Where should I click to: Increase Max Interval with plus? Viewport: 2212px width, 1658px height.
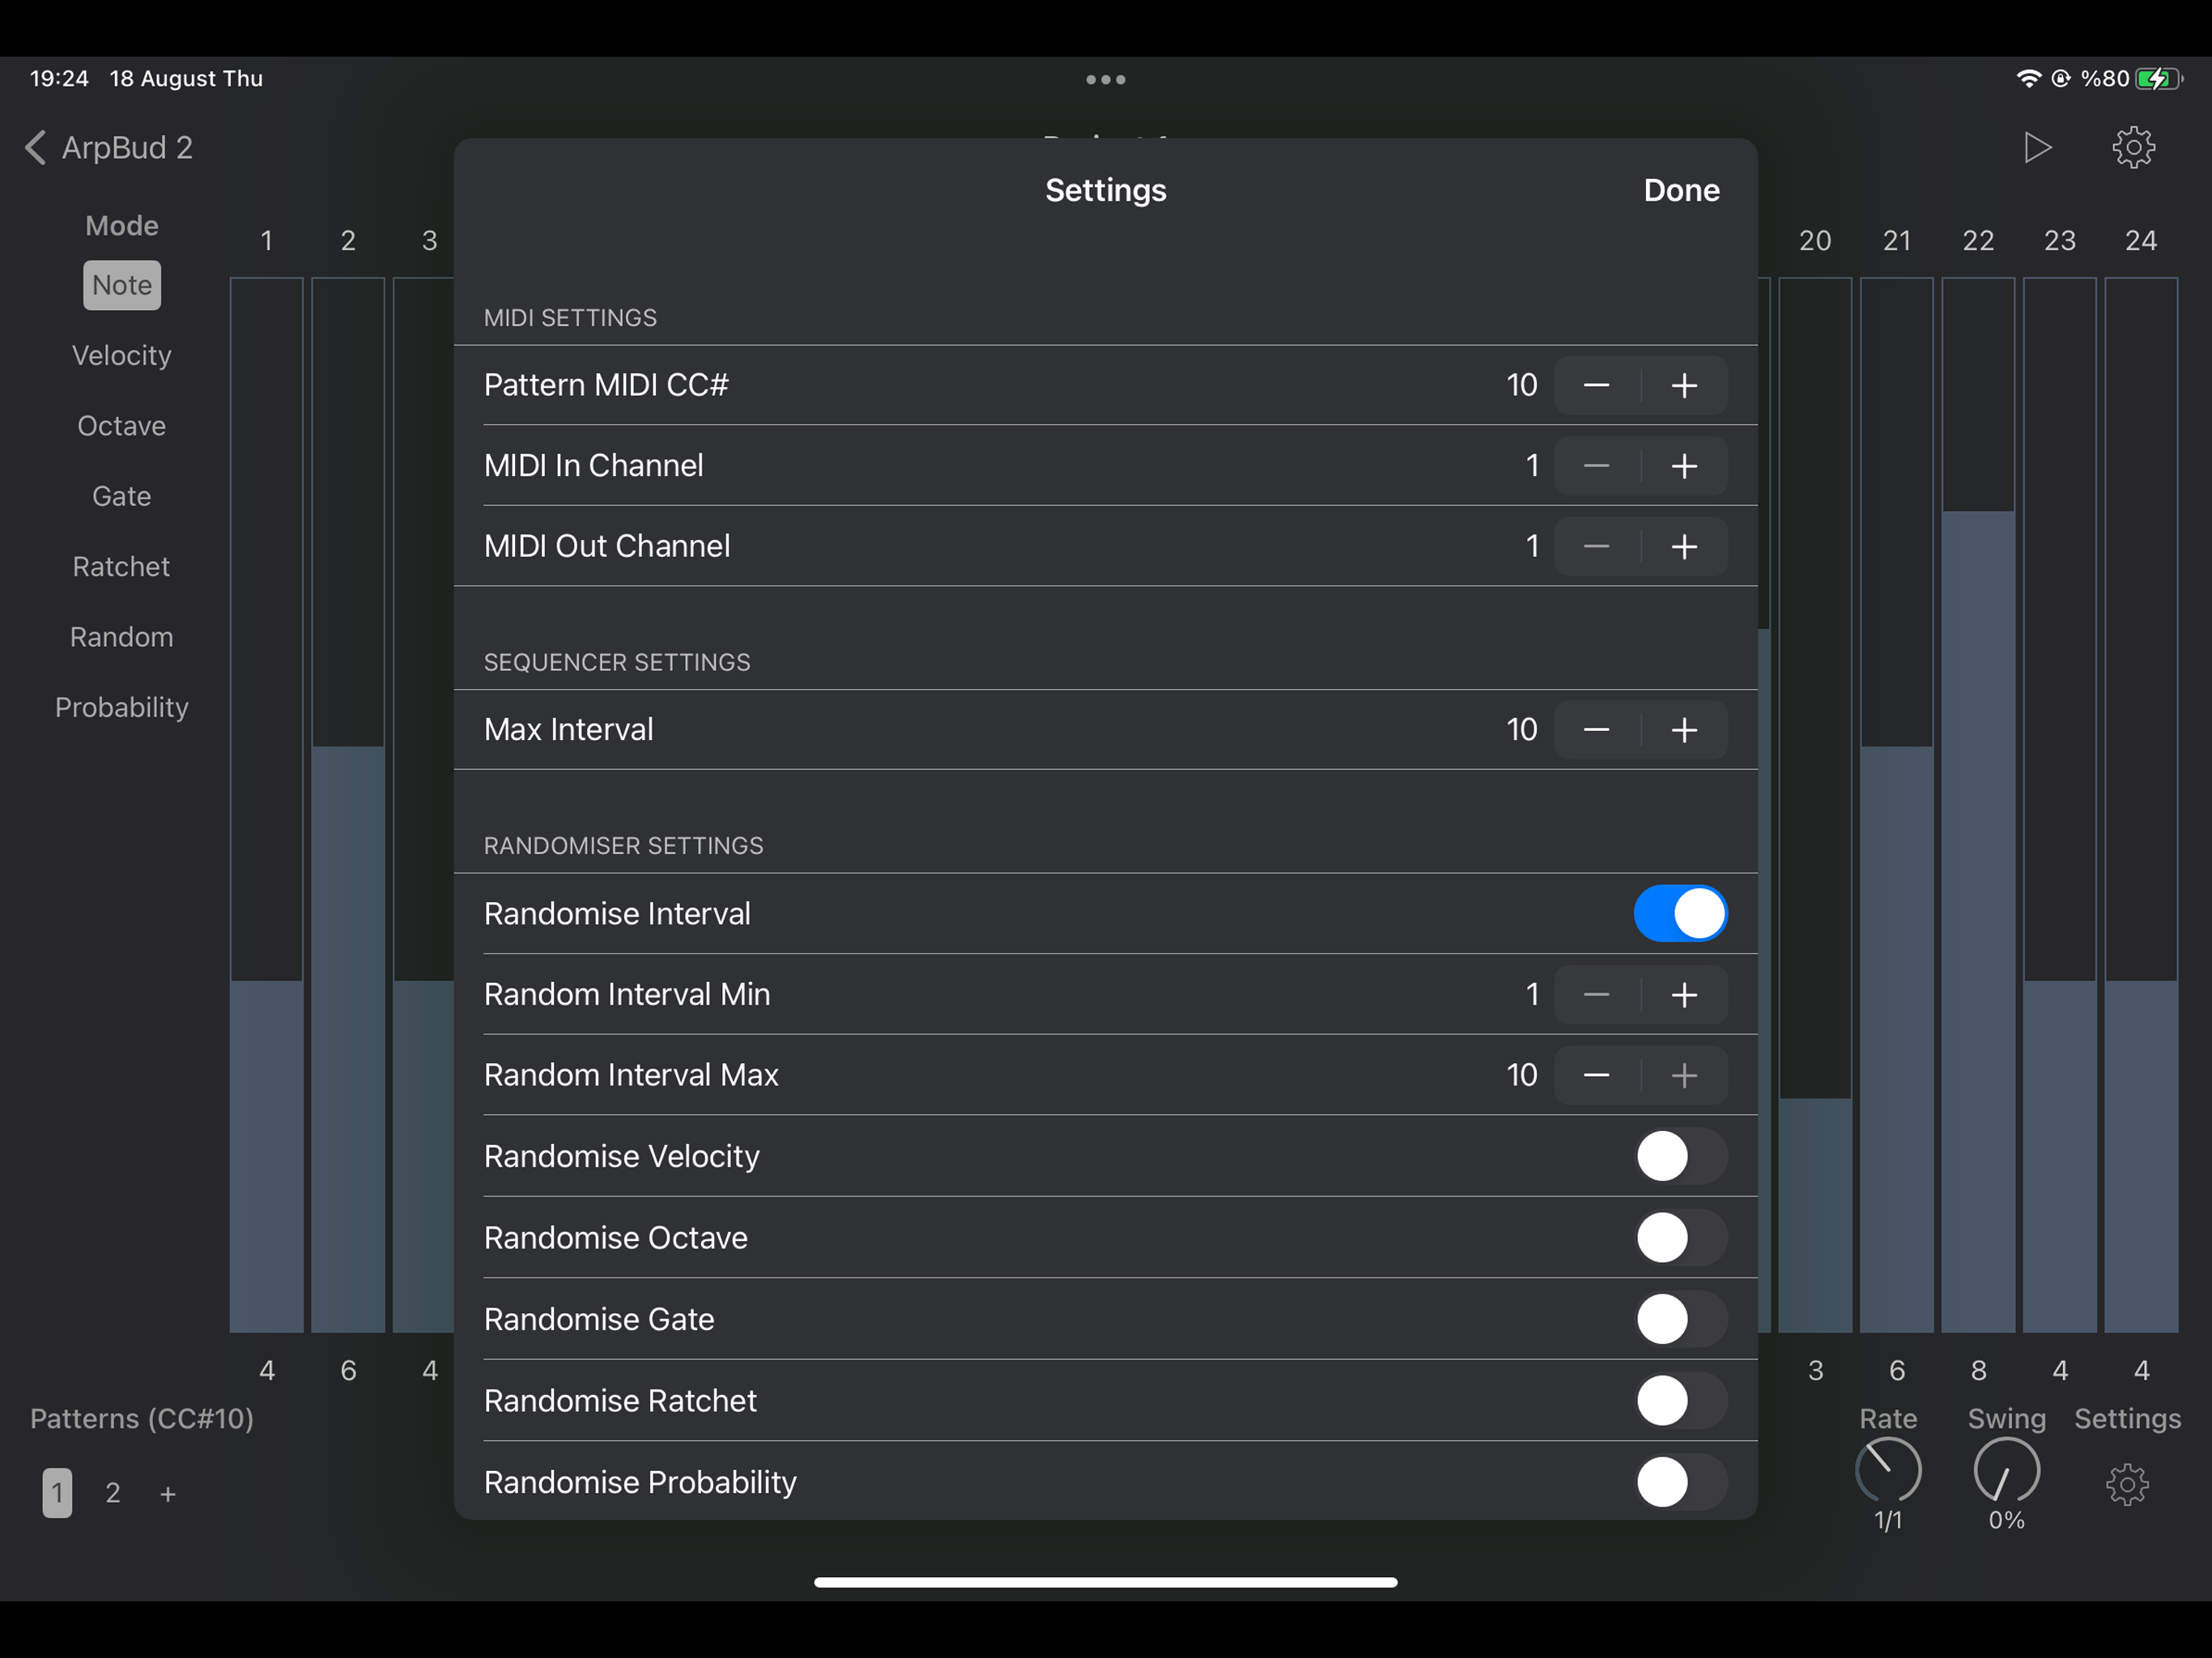tap(1684, 730)
